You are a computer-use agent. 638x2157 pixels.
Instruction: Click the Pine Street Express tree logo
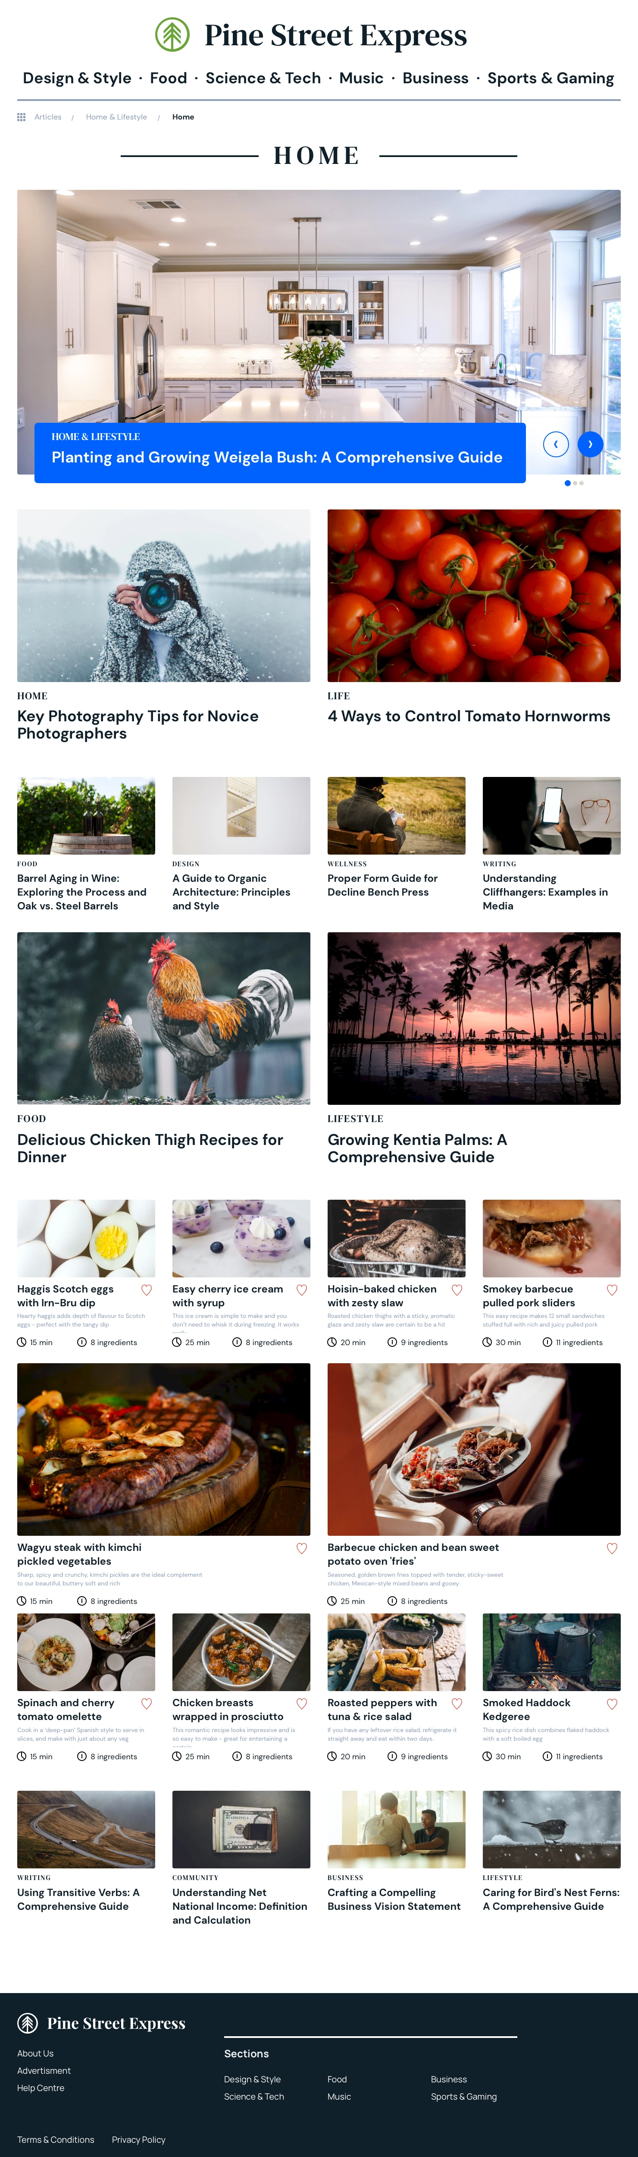[172, 35]
